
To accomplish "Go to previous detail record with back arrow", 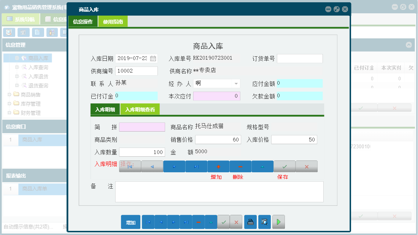I will pyautogui.click(x=152, y=166).
